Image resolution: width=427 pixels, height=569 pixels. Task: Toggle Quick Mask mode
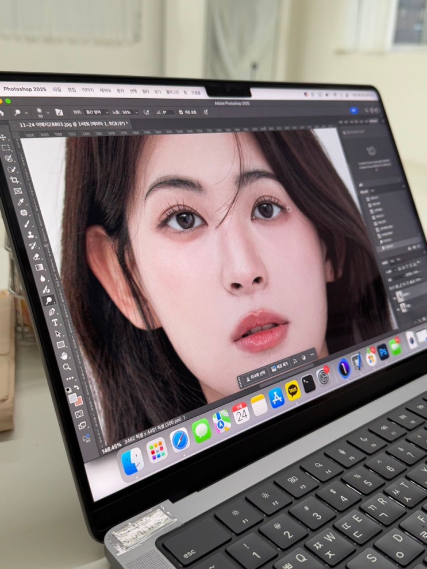point(79,414)
